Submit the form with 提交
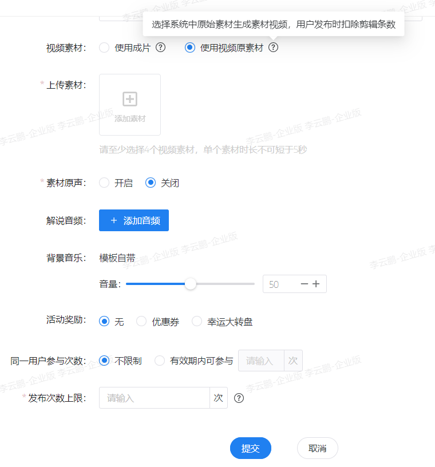Viewport: 435px width, 467px height. (251, 448)
